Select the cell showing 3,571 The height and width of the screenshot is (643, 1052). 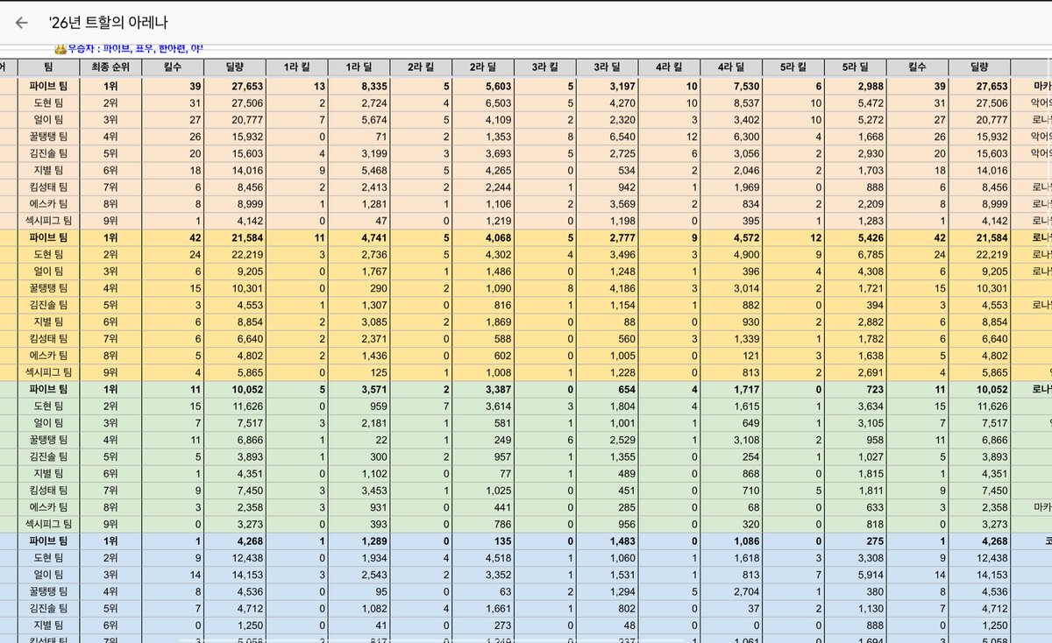pos(360,389)
